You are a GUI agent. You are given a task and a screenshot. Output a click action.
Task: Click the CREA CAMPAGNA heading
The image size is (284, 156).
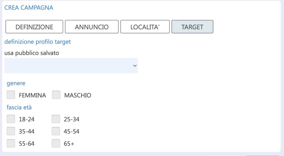[29, 7]
